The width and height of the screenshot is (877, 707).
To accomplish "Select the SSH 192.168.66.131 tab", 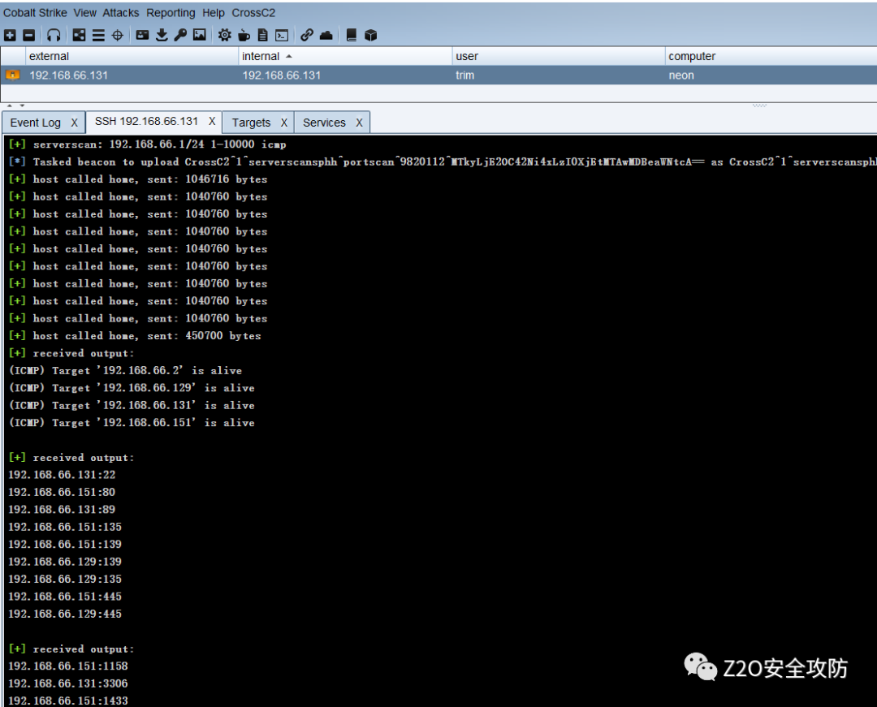I will (x=146, y=121).
